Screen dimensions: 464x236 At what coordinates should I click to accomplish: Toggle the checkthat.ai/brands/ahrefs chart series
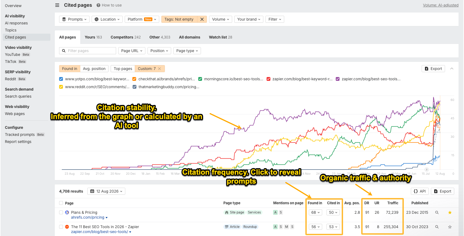click(134, 79)
